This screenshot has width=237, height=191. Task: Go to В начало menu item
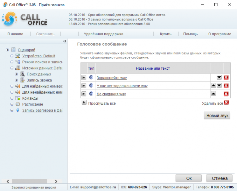point(15,34)
